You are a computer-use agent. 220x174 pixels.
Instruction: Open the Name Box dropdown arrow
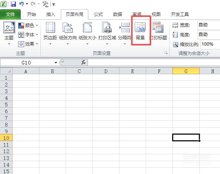[x=56, y=63]
